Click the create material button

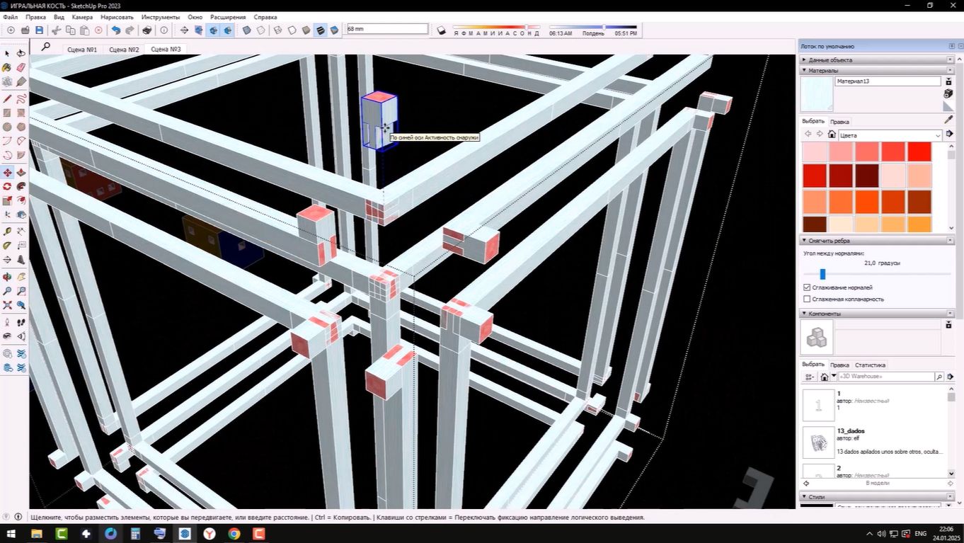[x=948, y=93]
